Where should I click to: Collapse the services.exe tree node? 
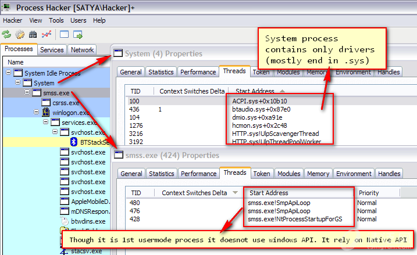(47, 123)
